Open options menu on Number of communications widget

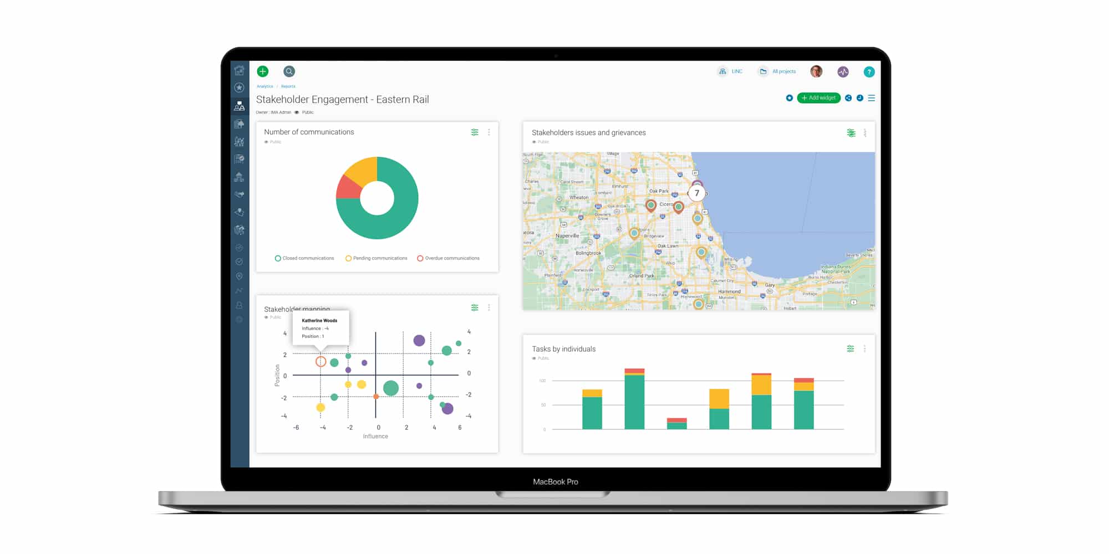point(489,132)
